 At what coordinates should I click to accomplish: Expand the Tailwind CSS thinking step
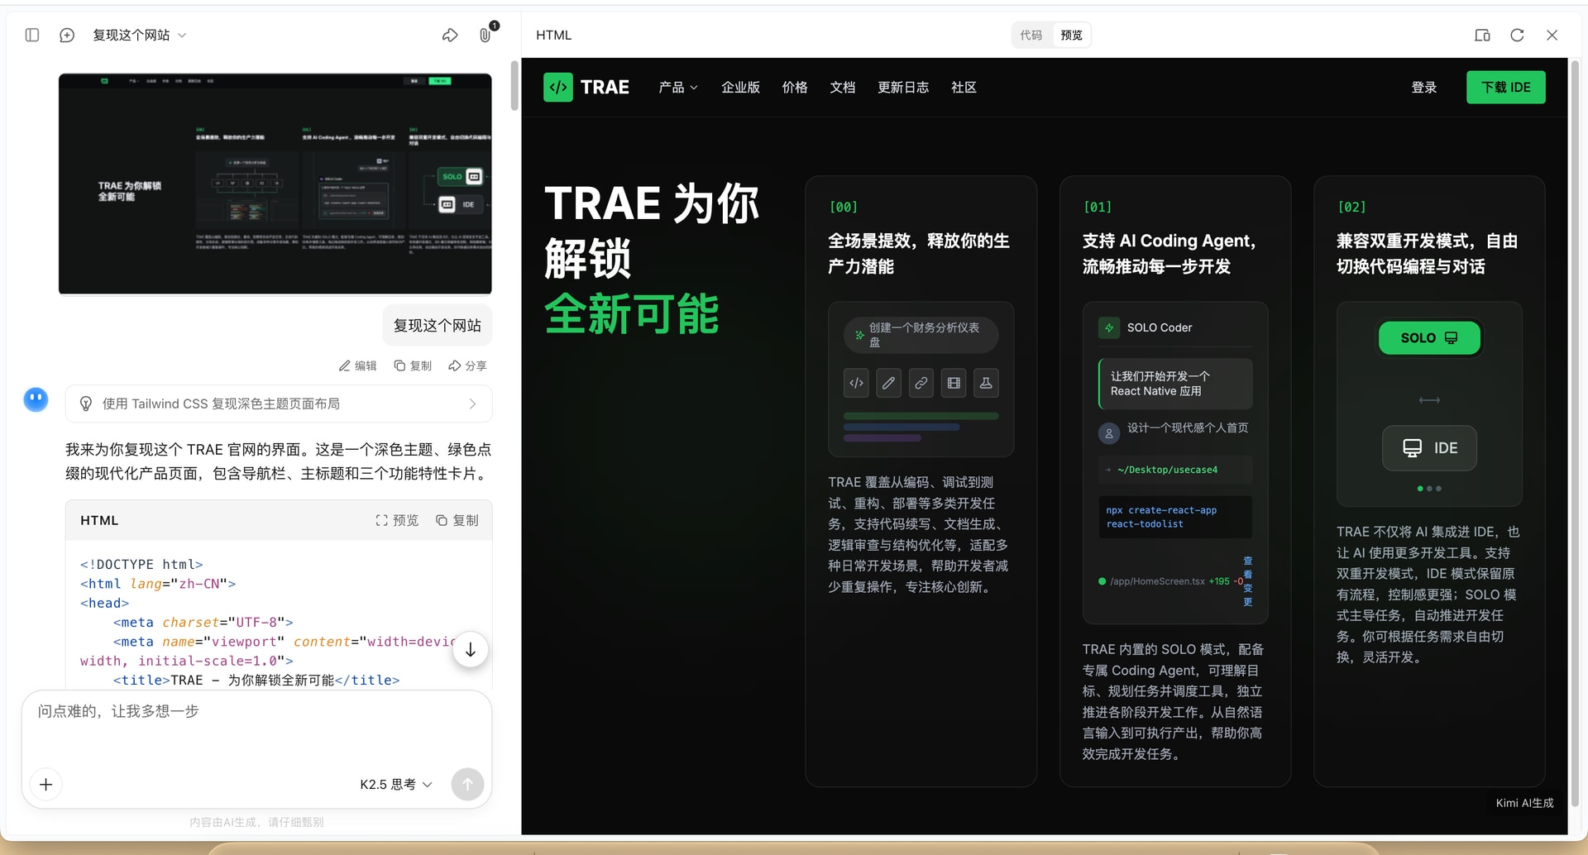click(279, 404)
